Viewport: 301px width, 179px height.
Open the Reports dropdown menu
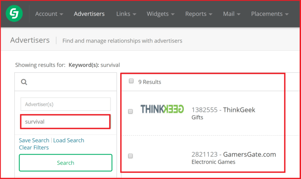[x=199, y=14]
